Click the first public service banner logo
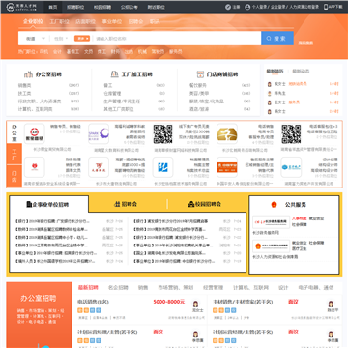This screenshot has width=348, height=348. (x=271, y=222)
